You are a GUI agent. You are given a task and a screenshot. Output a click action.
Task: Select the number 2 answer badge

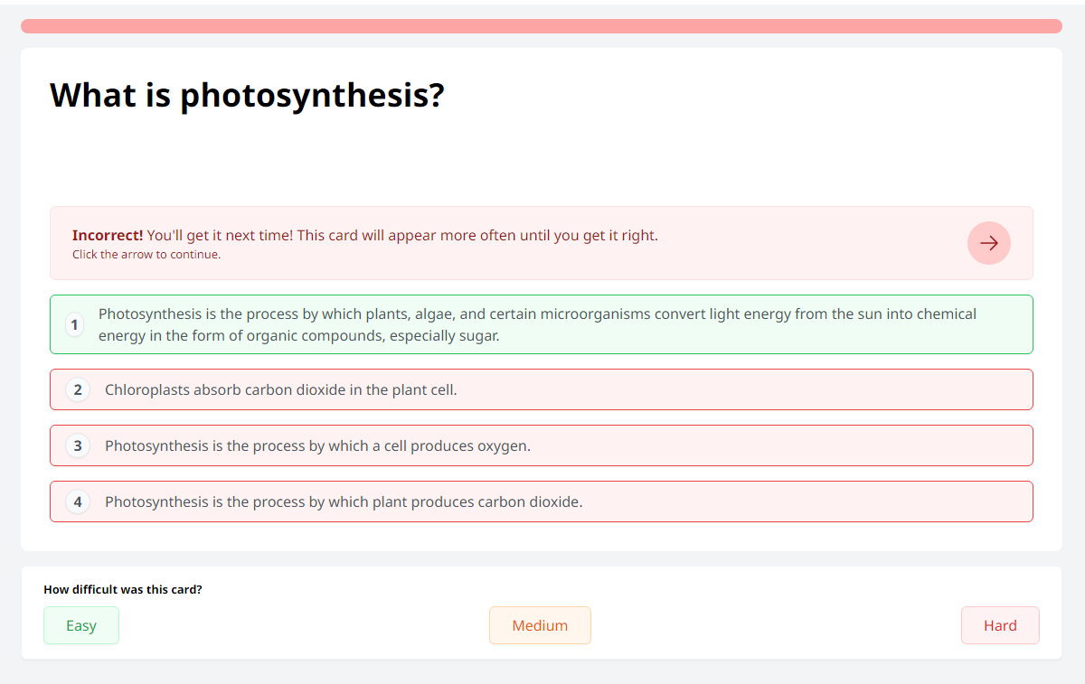click(x=78, y=389)
